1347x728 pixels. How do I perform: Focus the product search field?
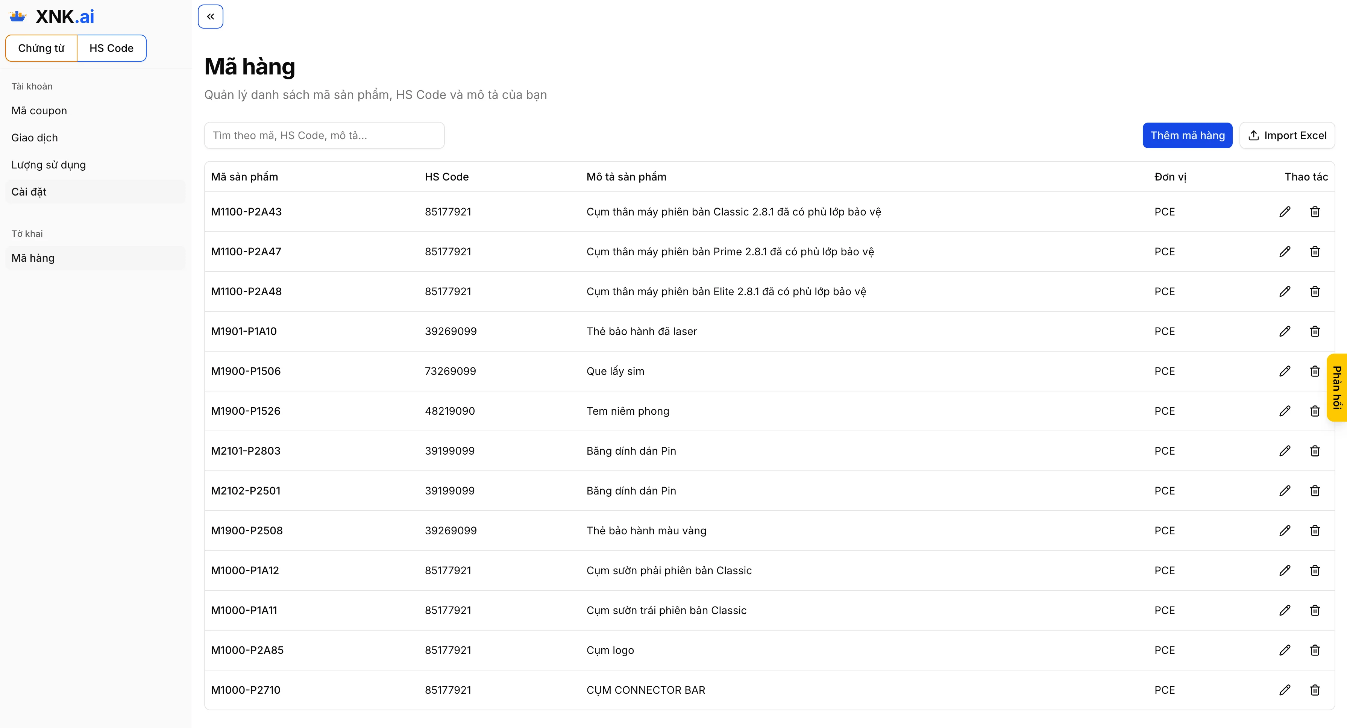click(x=324, y=135)
